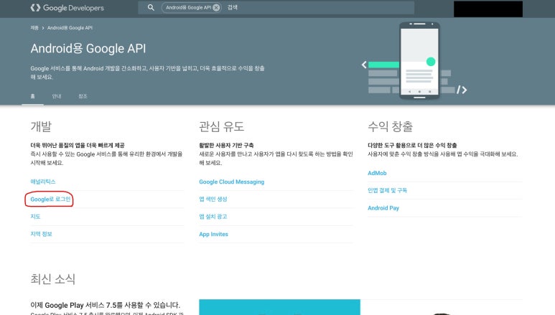Viewport: 555px width, 315px height.
Task: Open the 인앱 결제 및 구독 link
Action: coord(387,190)
